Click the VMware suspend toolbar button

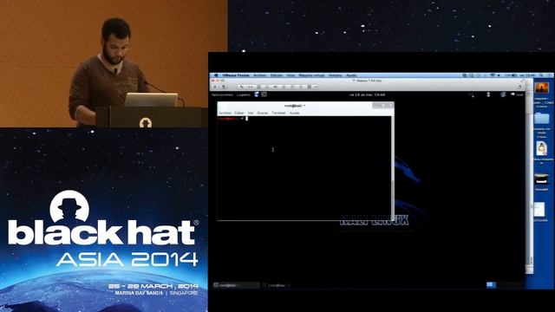(214, 87)
